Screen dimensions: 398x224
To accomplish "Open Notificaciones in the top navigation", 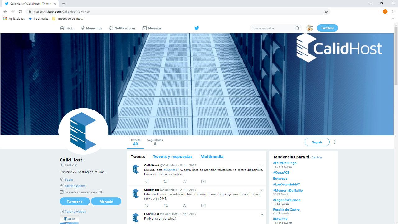I will 122,28.
